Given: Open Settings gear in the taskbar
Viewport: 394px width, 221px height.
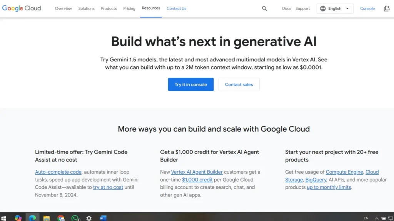Looking at the screenshot, I should (x=89, y=218).
